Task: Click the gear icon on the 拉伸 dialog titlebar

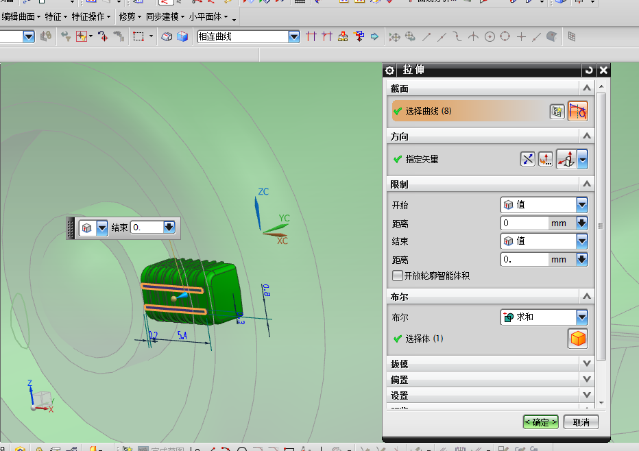Action: (389, 70)
